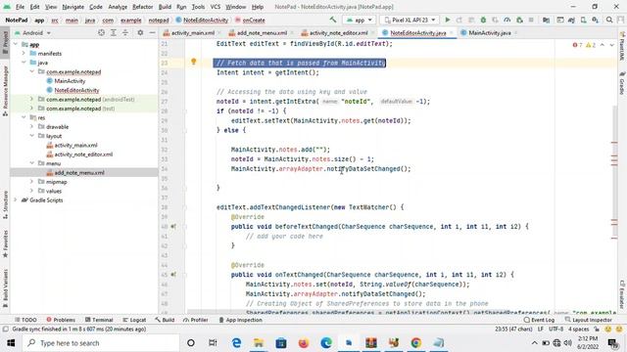This screenshot has height=352, width=627.
Task: Open Project panel settings gear
Action: 140,32
